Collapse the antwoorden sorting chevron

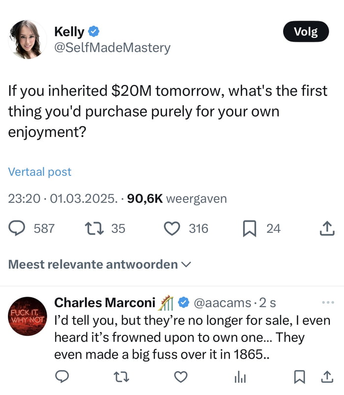coord(186,264)
